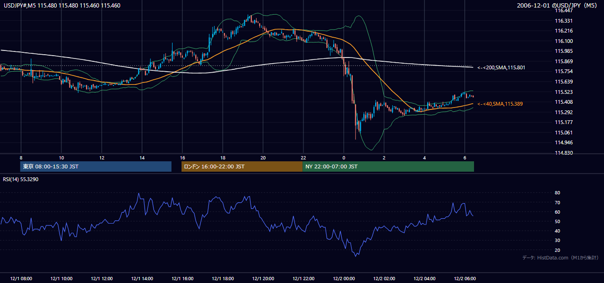Click the 12/2 04:00 date label
604x283 pixels.
[424, 279]
